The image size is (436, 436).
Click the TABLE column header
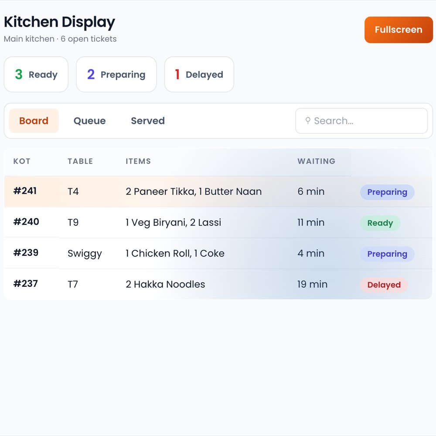pyautogui.click(x=80, y=161)
